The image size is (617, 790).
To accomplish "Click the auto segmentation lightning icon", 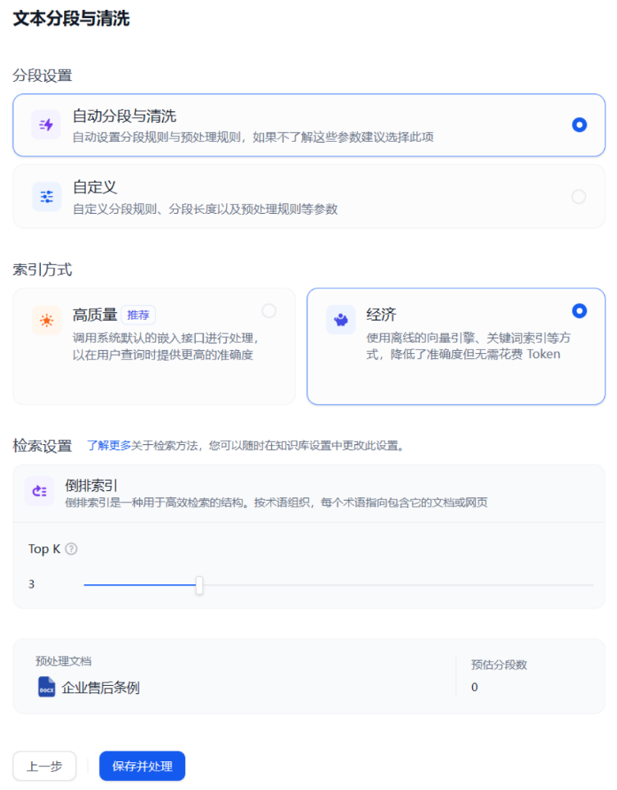I will tap(45, 125).
